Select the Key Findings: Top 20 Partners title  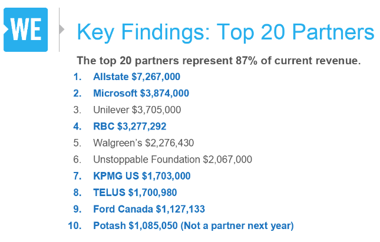click(226, 32)
